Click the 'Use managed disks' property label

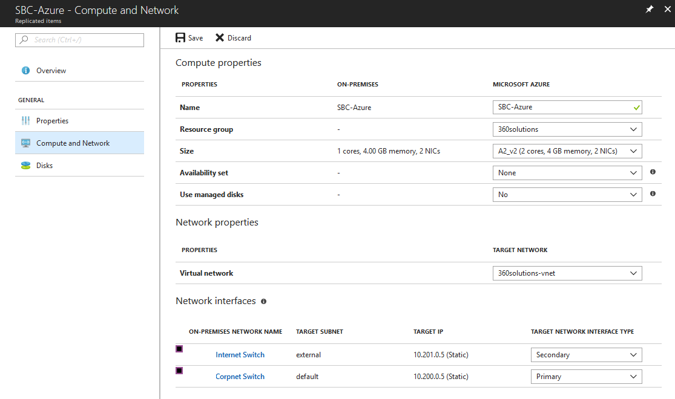click(x=212, y=194)
